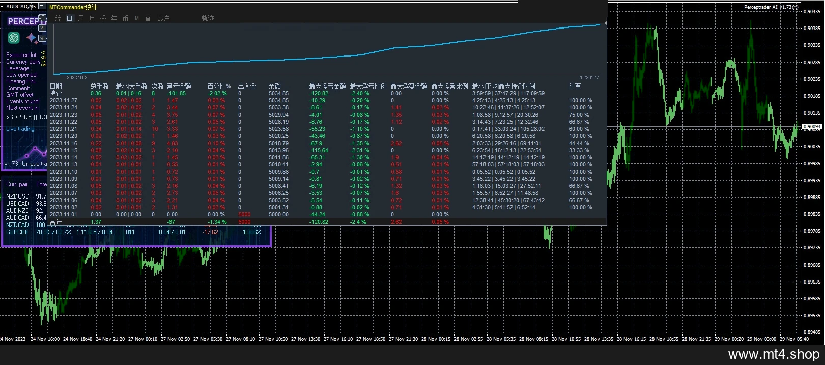Switch to the 季 quarterly tab
Image resolution: width=825 pixels, height=365 pixels.
(103, 18)
